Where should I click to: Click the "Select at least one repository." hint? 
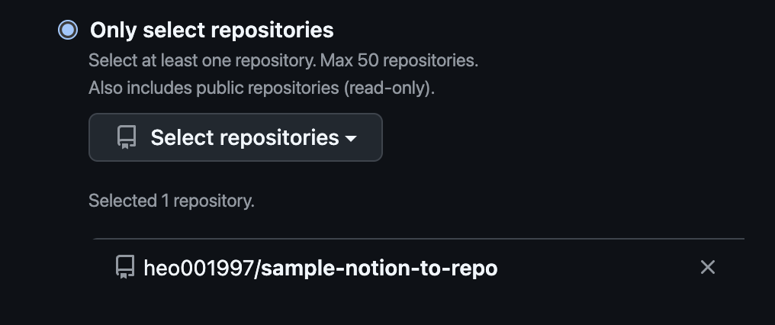click(202, 60)
